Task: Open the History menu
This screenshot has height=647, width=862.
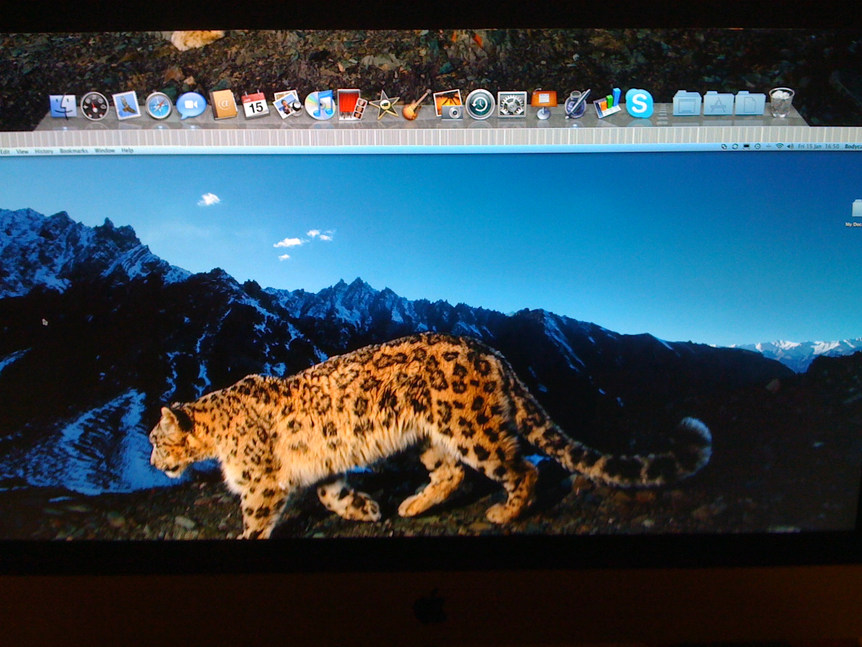Action: click(44, 152)
